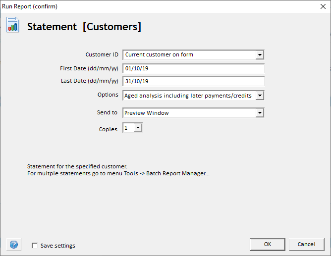This screenshot has height=256, width=331.
Task: Click the Batch Report Manager hint text
Action: click(x=118, y=174)
